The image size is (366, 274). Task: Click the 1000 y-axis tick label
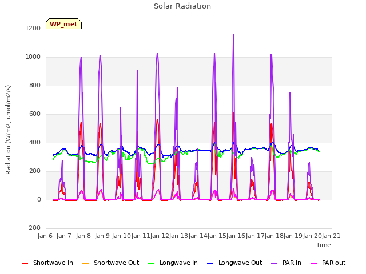[33, 57]
